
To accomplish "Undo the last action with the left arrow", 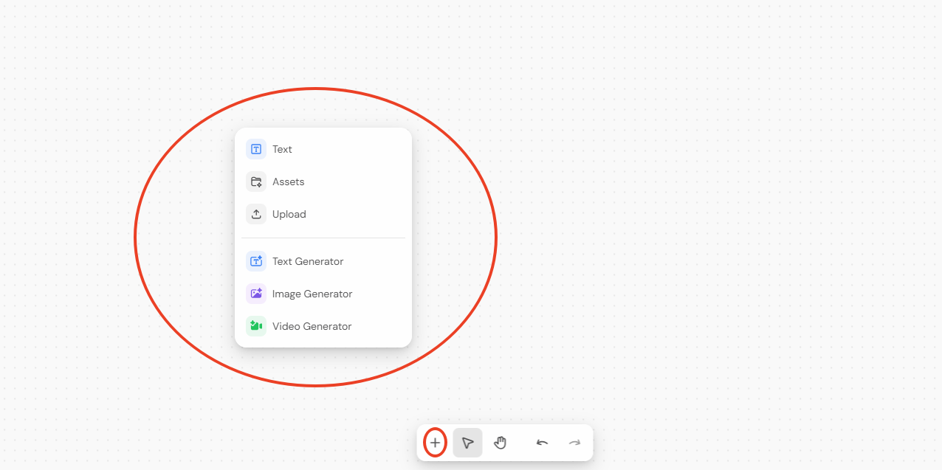I will 542,443.
